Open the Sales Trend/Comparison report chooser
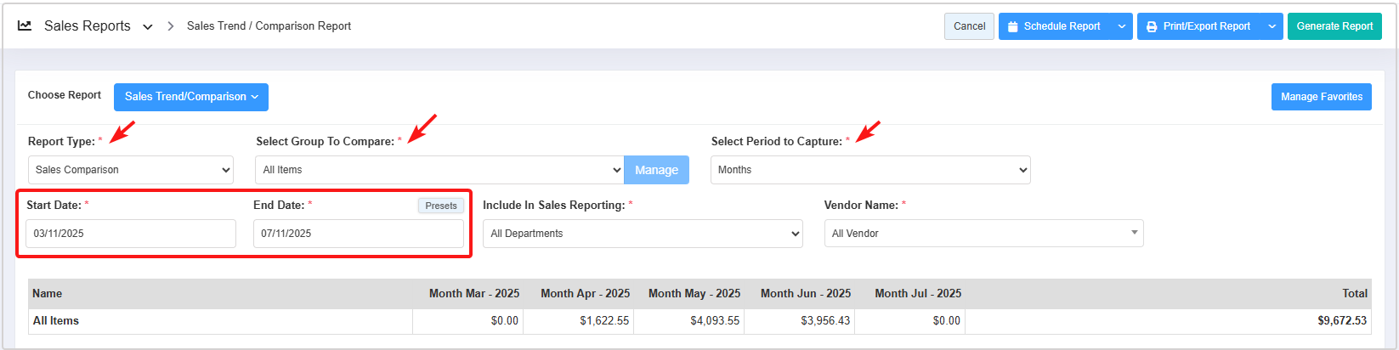The image size is (1399, 350). click(x=191, y=97)
